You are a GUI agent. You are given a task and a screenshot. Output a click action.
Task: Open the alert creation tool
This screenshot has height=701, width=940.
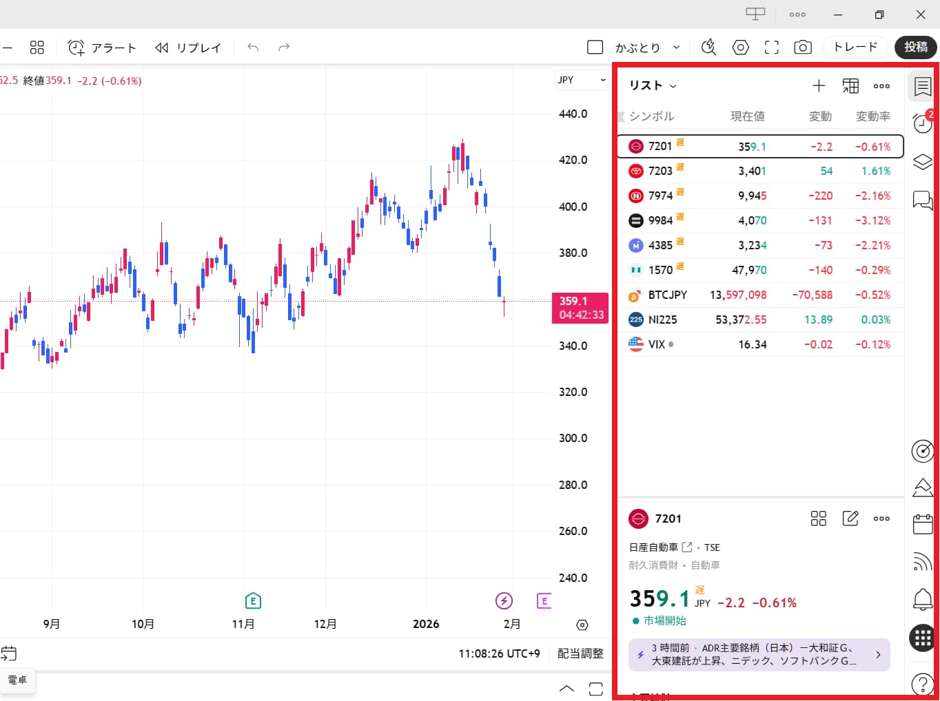102,48
